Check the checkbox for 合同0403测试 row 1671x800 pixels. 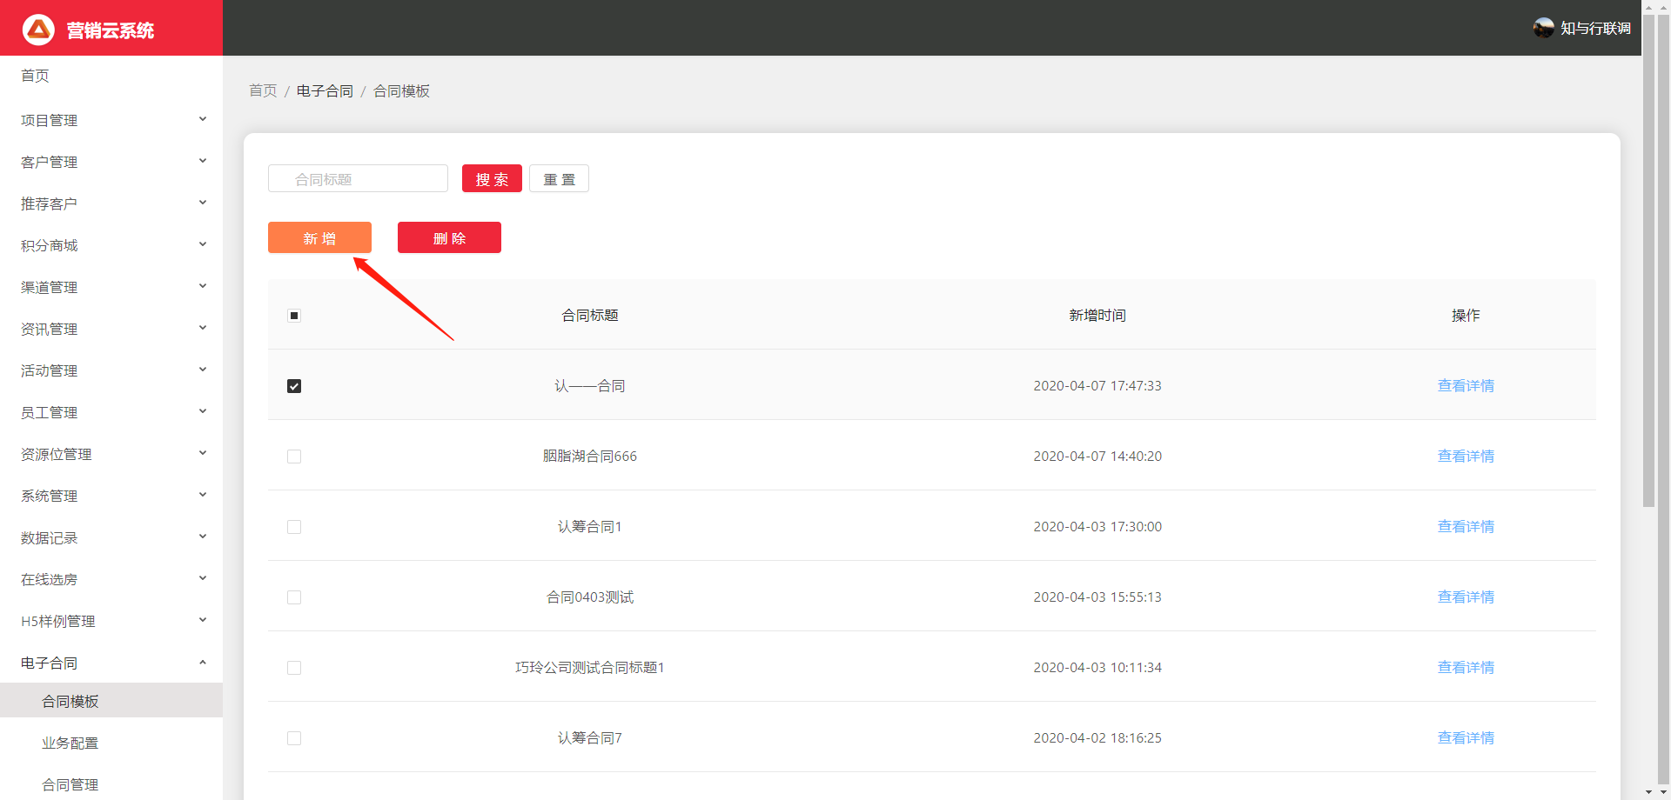coord(294,597)
